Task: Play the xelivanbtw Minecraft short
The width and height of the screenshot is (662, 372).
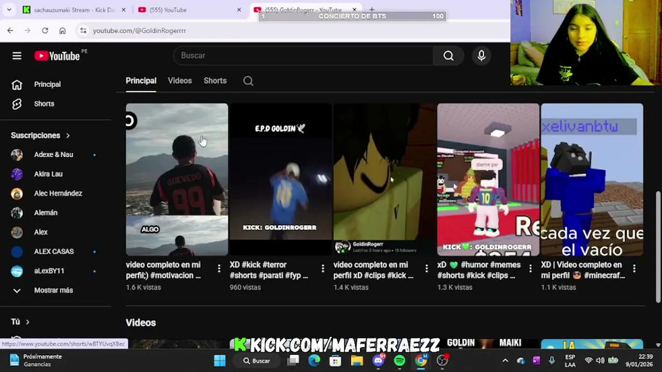Action: [592, 179]
